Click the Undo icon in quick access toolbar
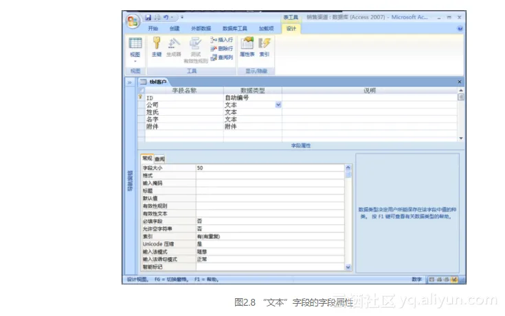Screen dimensions: 505x316 (x=166, y=17)
